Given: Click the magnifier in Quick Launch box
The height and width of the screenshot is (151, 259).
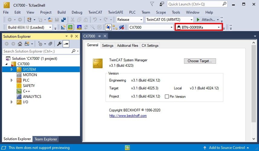Looking at the screenshot, I should pyautogui.click(x=224, y=4).
